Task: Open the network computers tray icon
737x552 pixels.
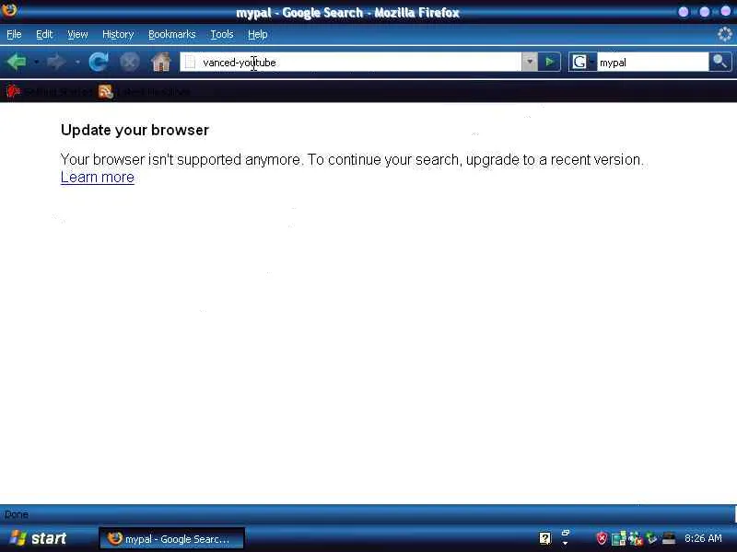Action: 618,538
